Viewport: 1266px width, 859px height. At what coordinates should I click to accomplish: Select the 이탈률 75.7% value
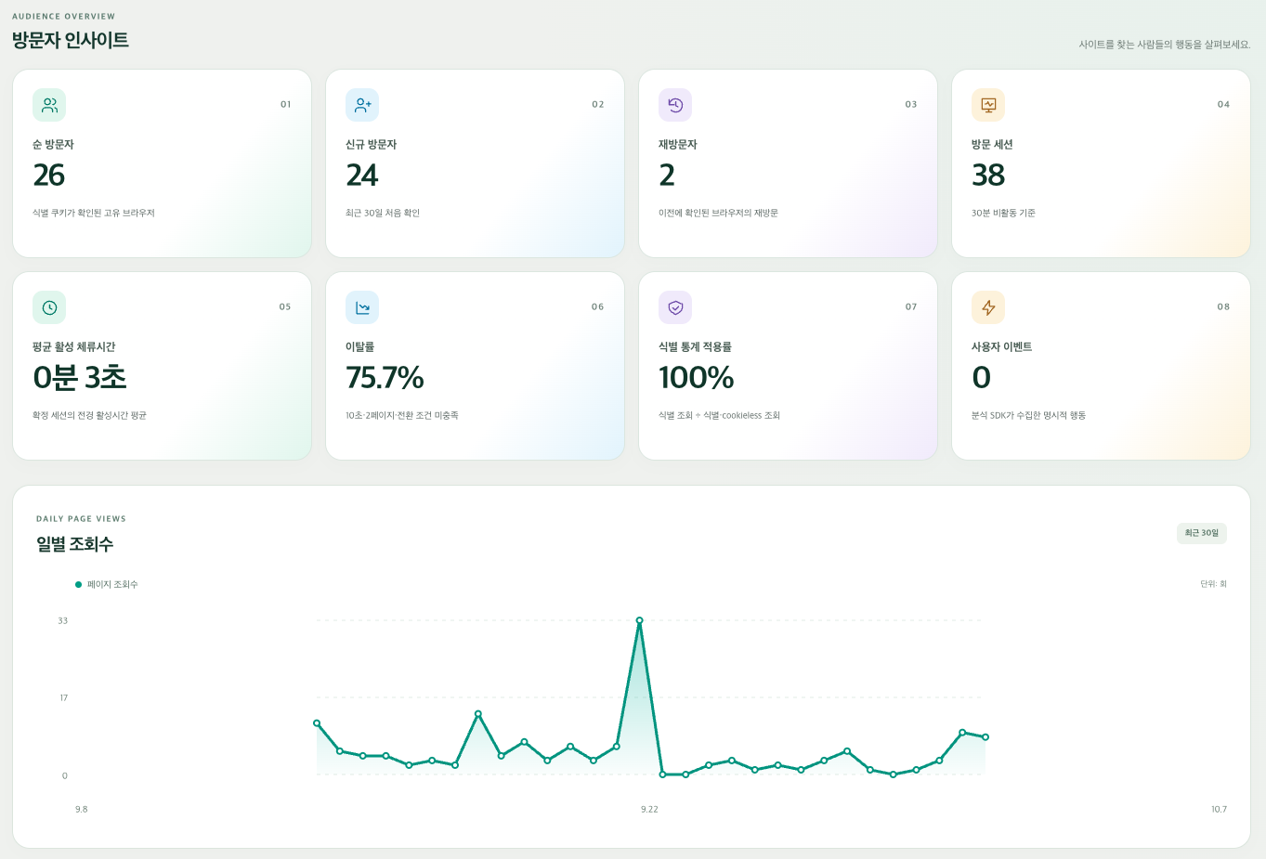(x=385, y=378)
